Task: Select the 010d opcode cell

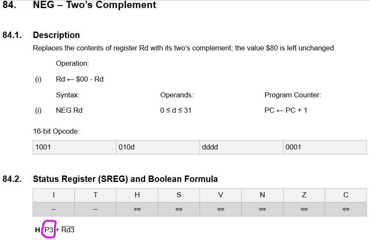Action: [x=158, y=147]
